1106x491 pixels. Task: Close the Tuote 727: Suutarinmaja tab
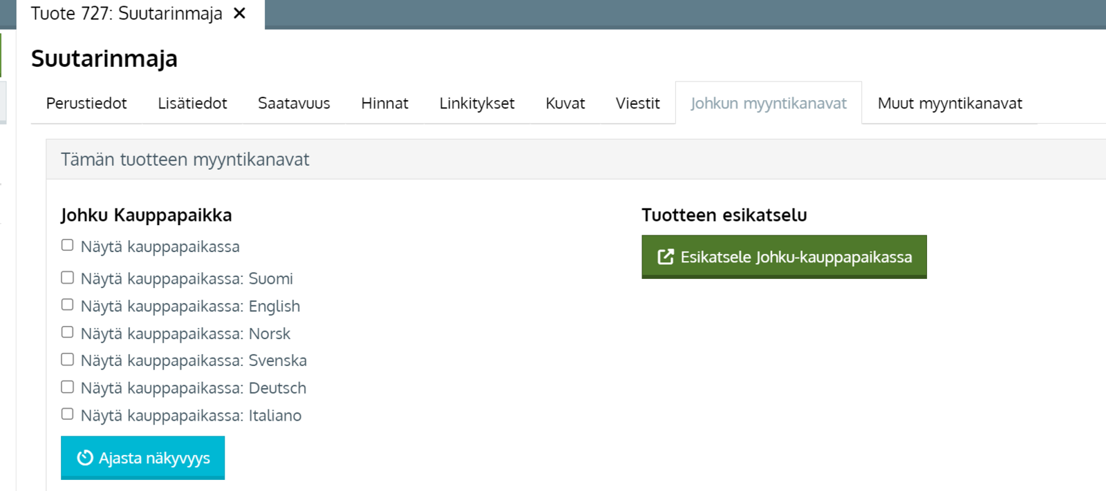tap(239, 13)
